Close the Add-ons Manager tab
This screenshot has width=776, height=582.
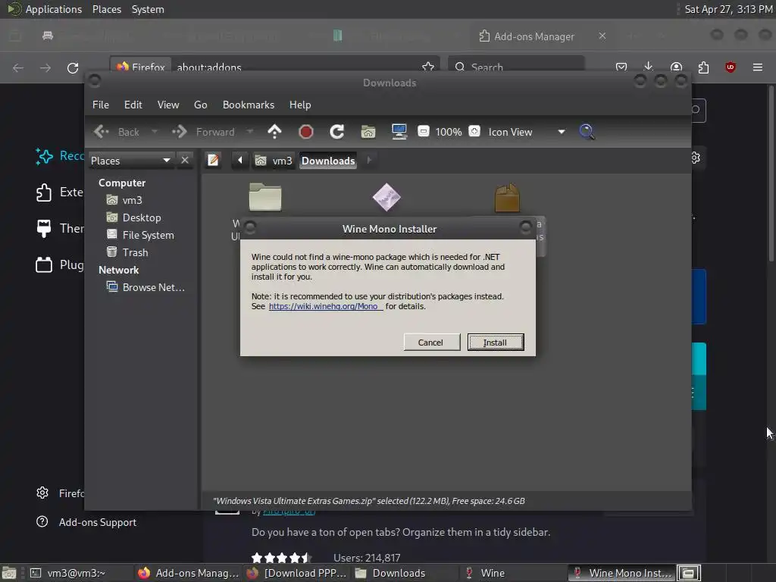pyautogui.click(x=602, y=36)
